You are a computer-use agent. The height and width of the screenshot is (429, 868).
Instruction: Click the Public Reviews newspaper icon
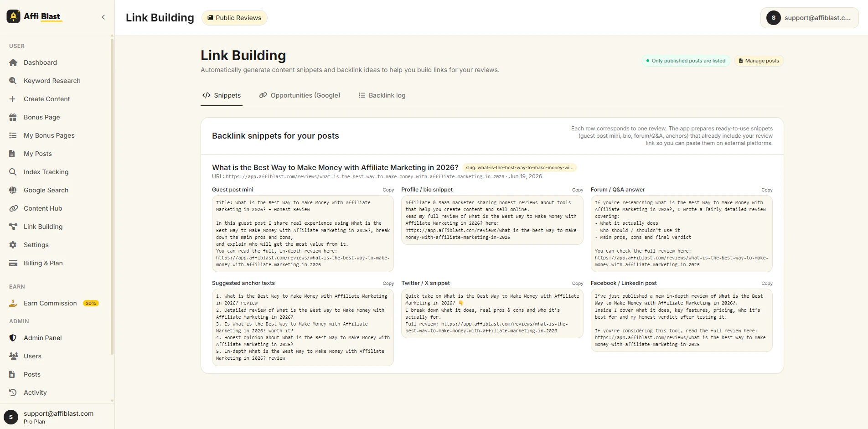coord(210,18)
